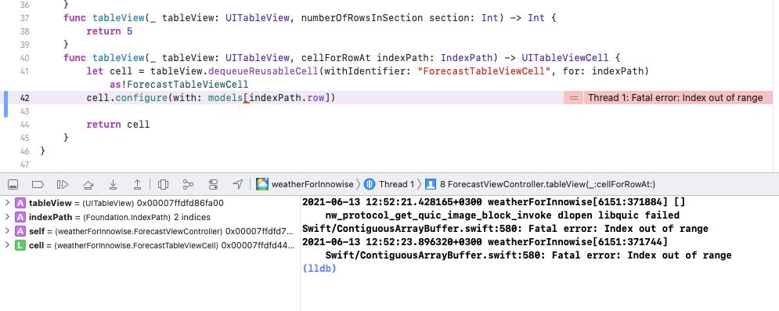Expand the cell variable

coord(7,245)
